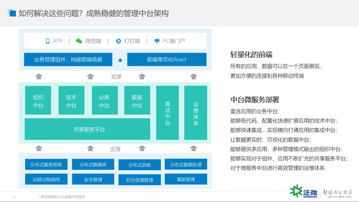Pick the 后台资源管理 box
The image size is (359, 202).
click(x=140, y=180)
